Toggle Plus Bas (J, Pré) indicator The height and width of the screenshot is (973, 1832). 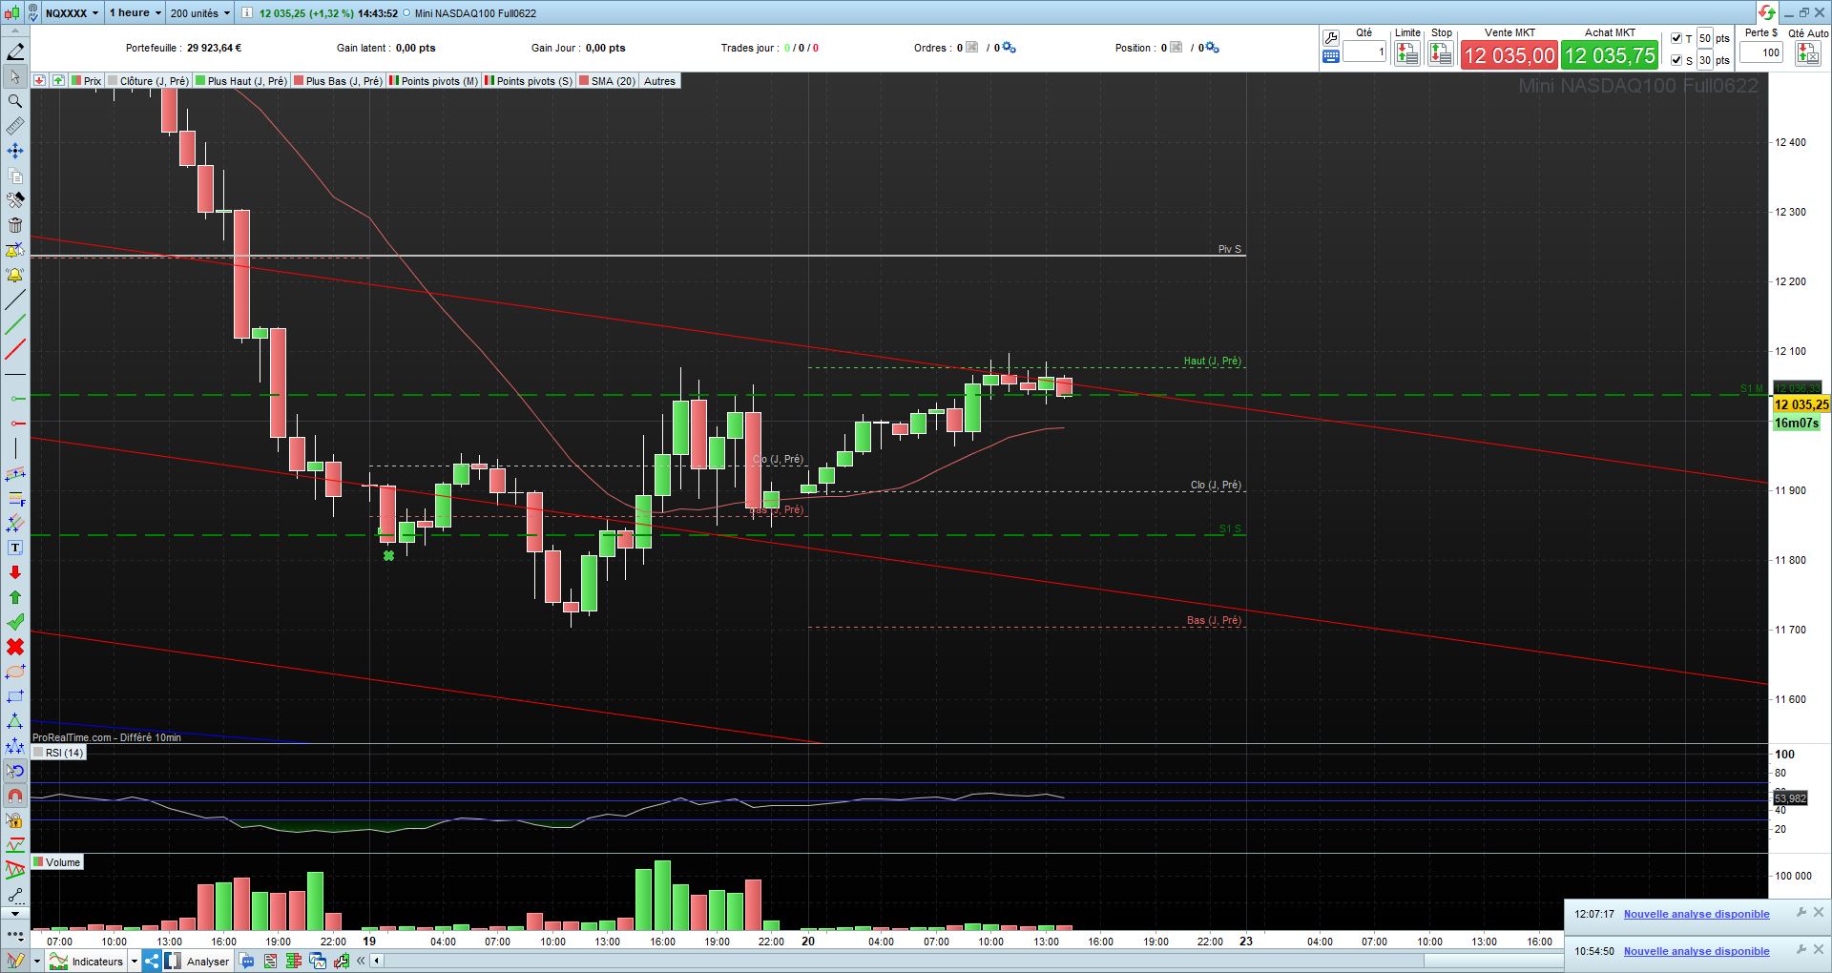pos(339,81)
